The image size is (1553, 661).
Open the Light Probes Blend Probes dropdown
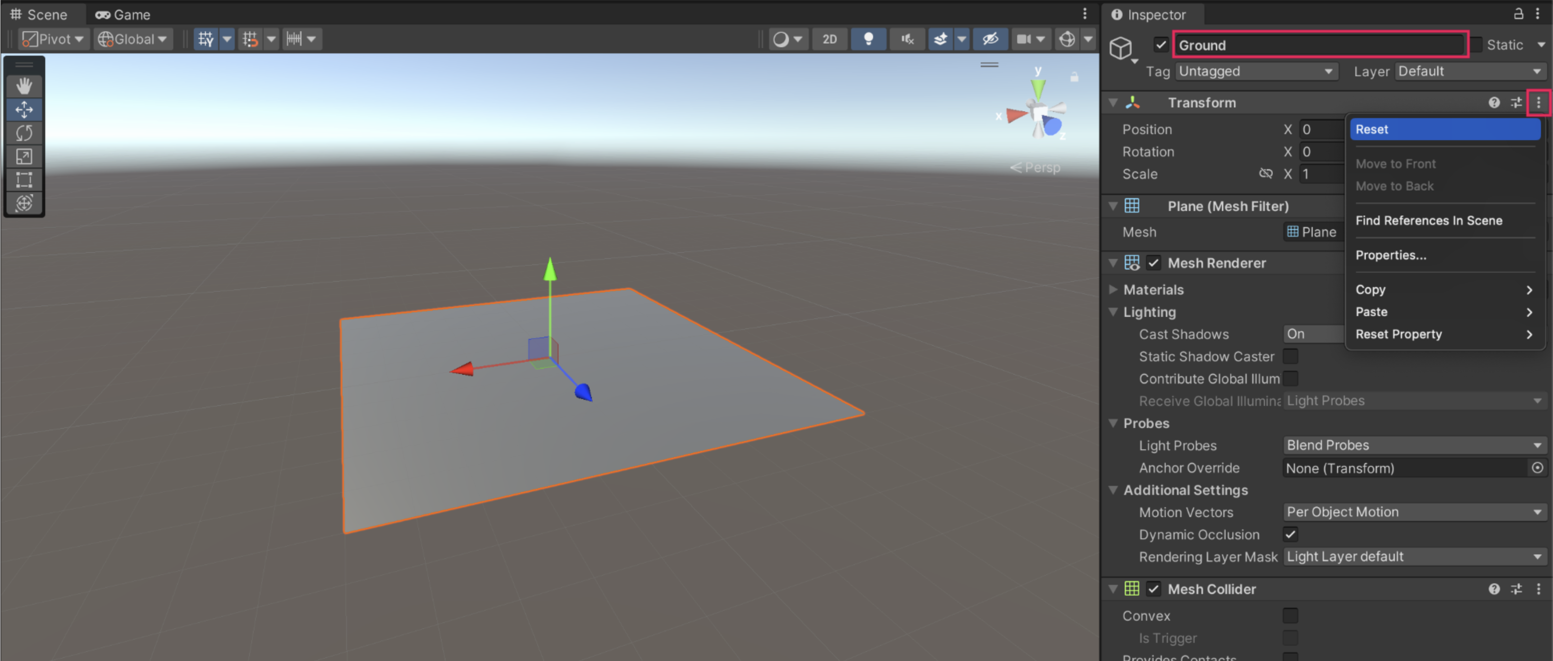click(x=1413, y=445)
